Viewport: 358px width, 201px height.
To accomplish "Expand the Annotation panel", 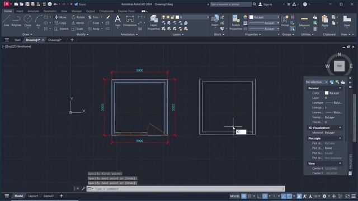I will pyautogui.click(x=129, y=35).
